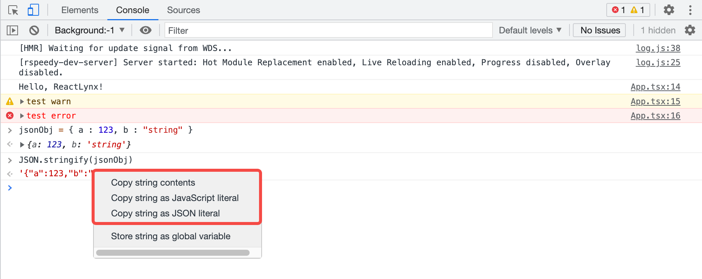Click the 'Hello, ReactLynx!' log message

[61, 87]
